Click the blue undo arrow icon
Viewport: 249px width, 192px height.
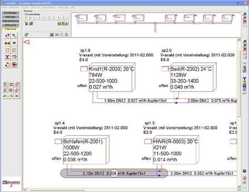point(244,64)
